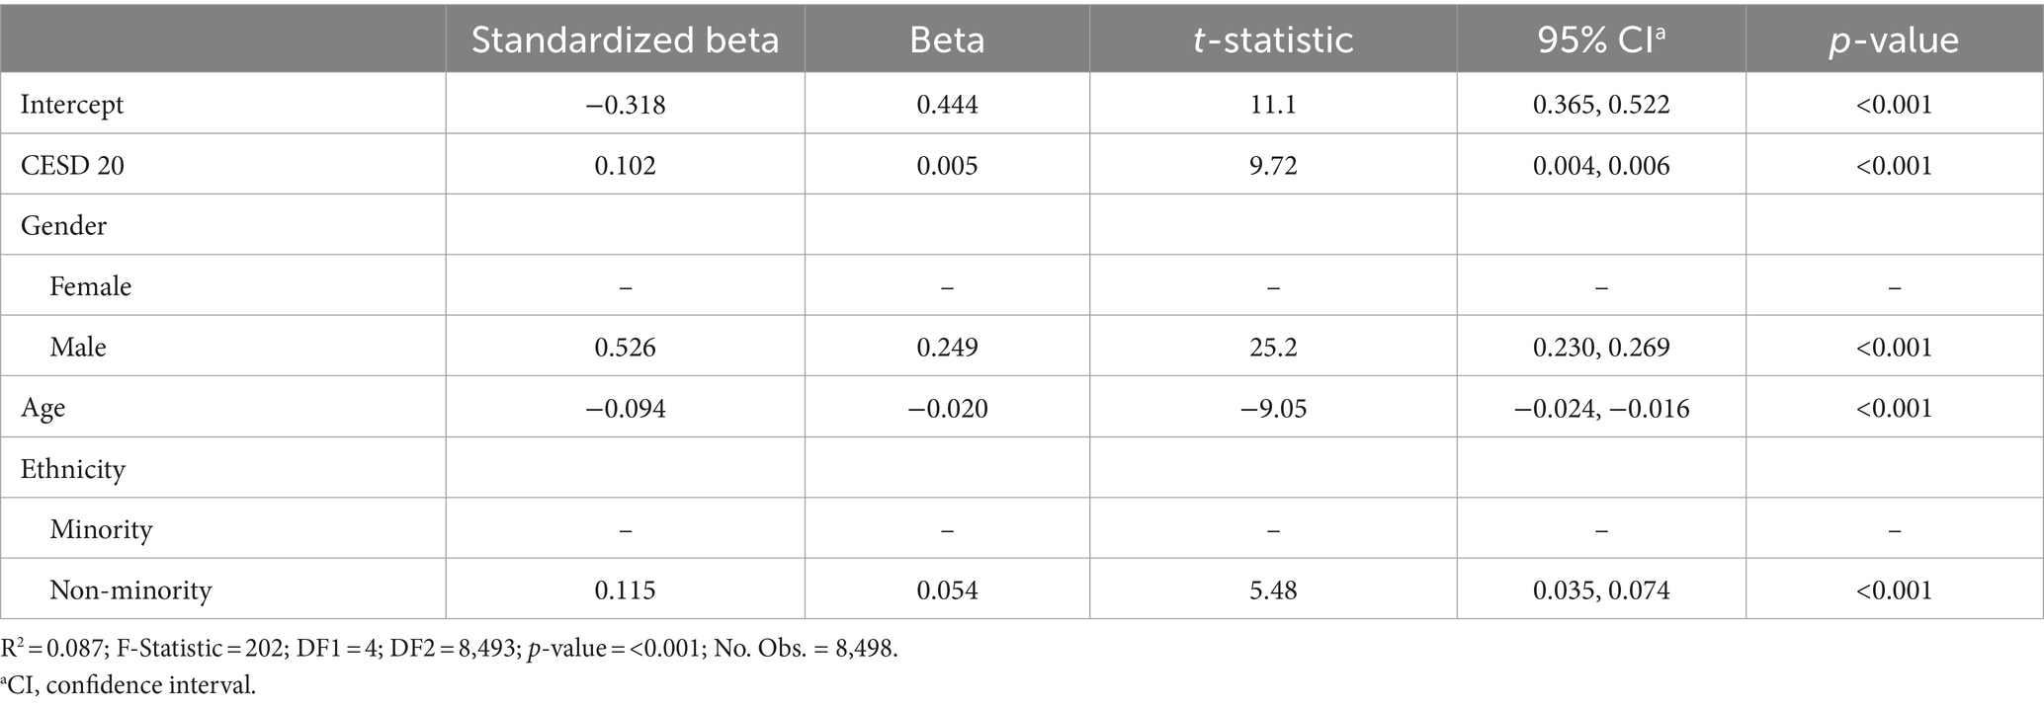Screen dimensions: 2044x707
Task: Select the Minority reference row label
Action: click(101, 530)
